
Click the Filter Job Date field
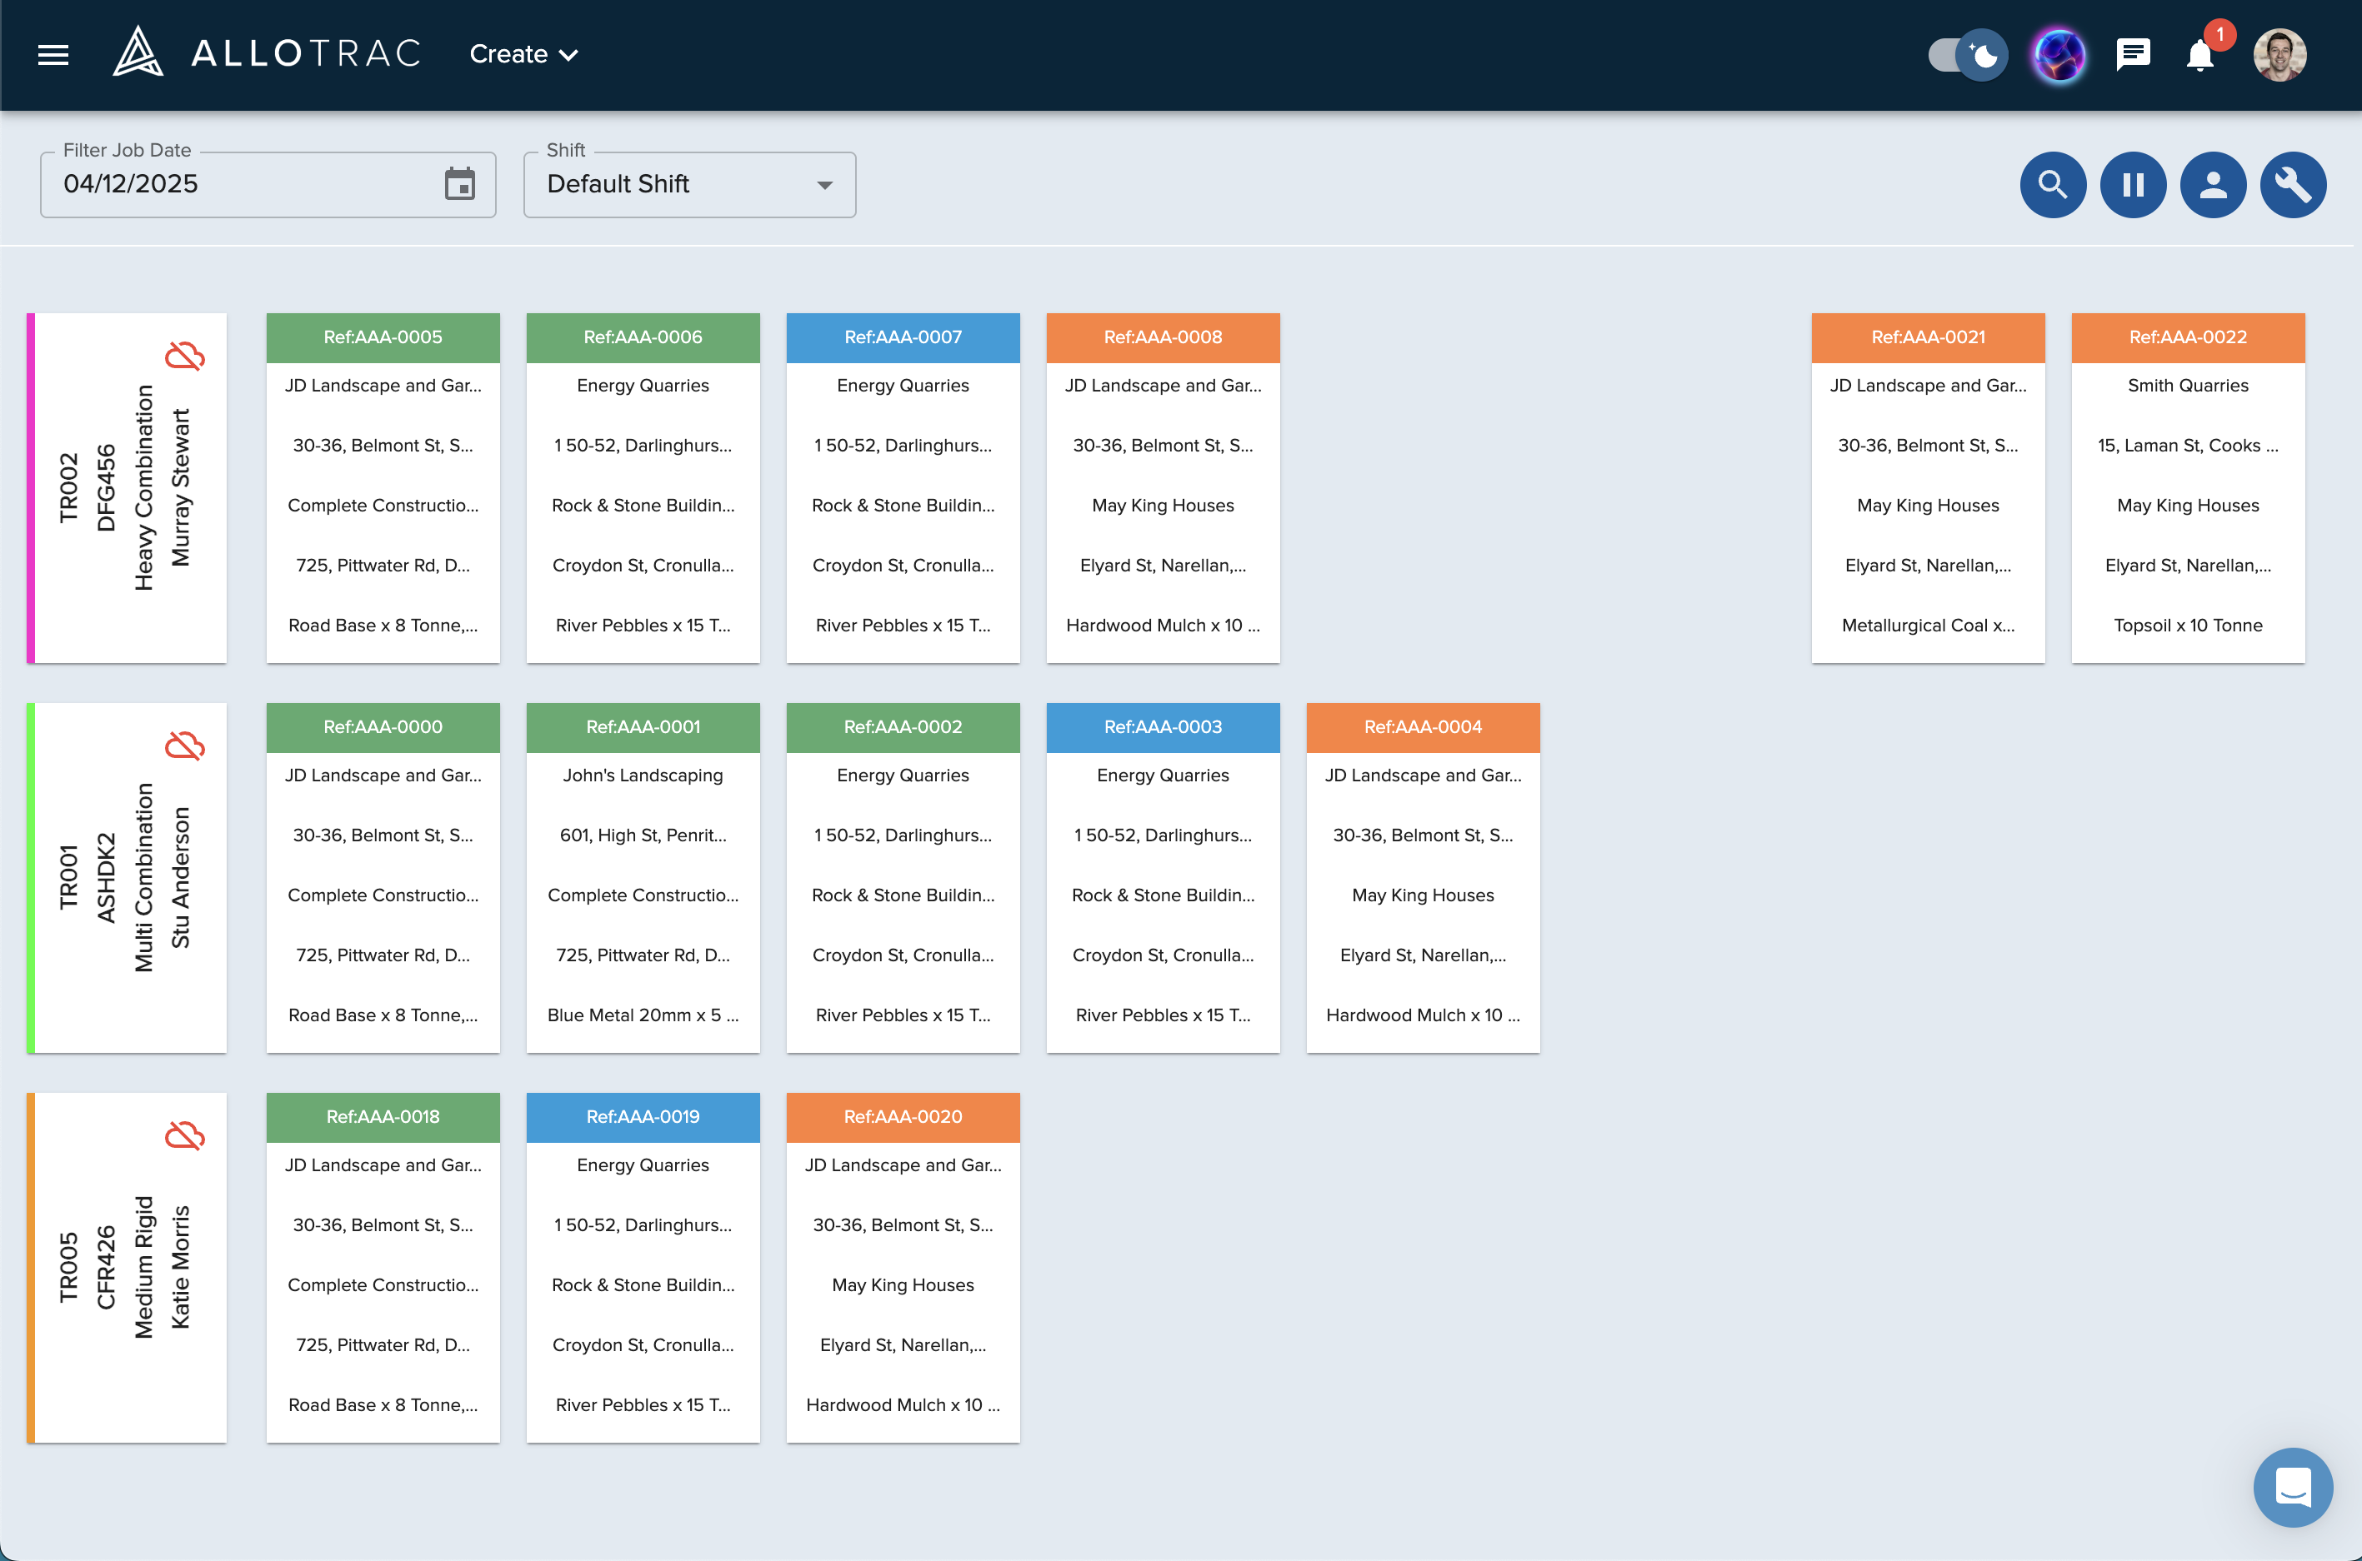[268, 184]
